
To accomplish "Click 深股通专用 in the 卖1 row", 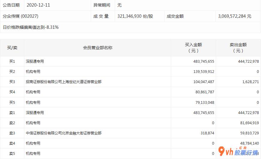I will tap(35, 113).
